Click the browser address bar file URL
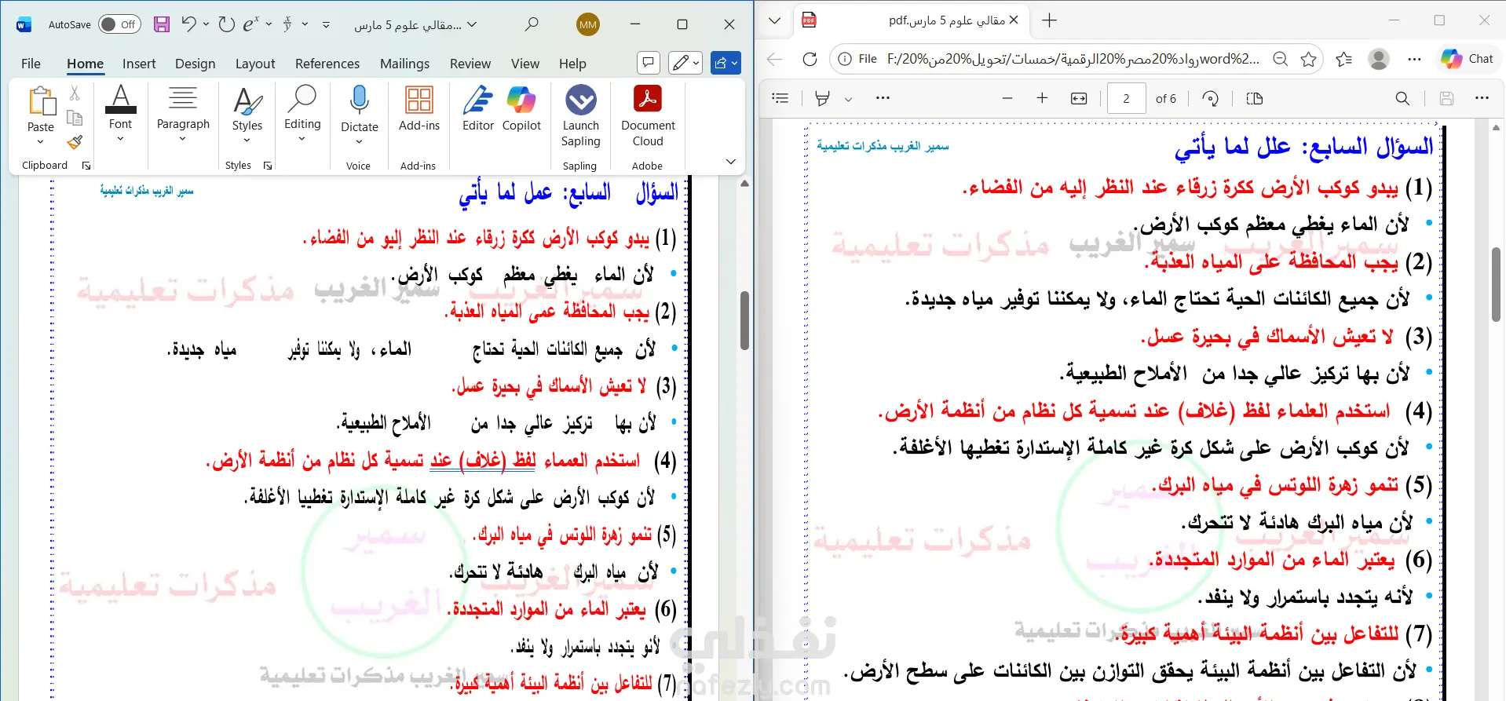The height and width of the screenshot is (701, 1506). (1073, 59)
